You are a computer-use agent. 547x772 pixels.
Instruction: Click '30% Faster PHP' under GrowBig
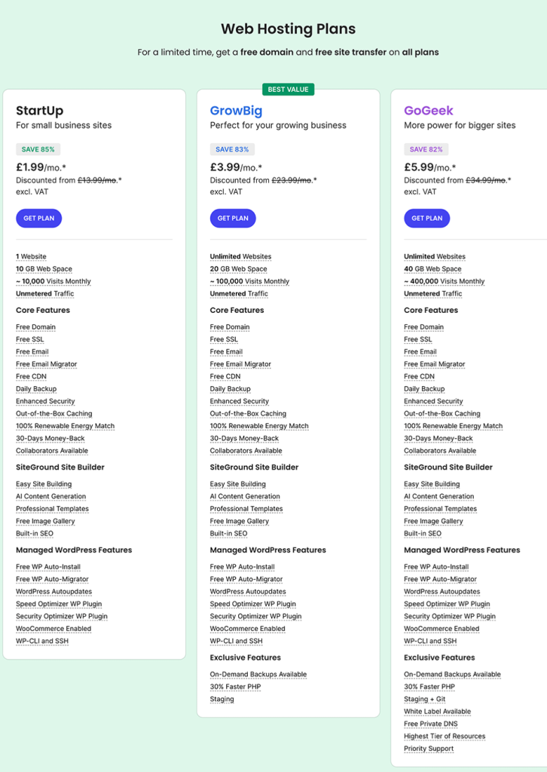235,687
